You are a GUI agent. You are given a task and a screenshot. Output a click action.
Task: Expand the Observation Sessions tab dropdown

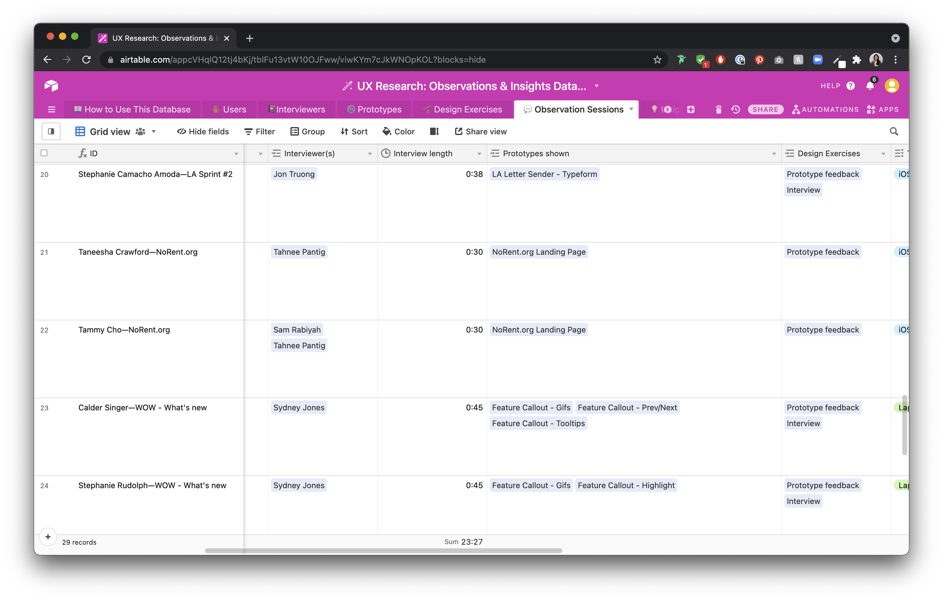click(631, 109)
